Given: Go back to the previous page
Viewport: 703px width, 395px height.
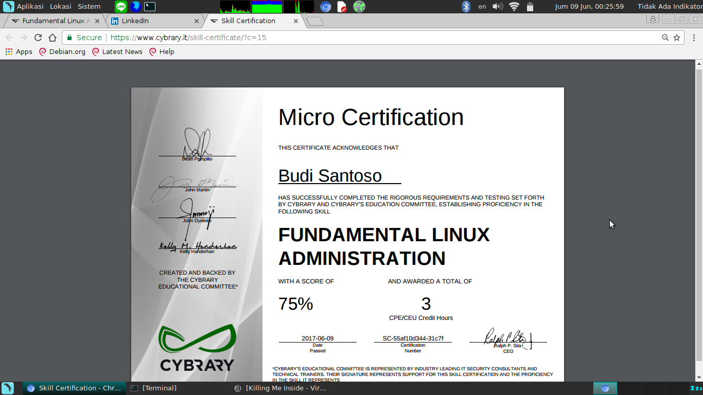Looking at the screenshot, I should click(9, 38).
